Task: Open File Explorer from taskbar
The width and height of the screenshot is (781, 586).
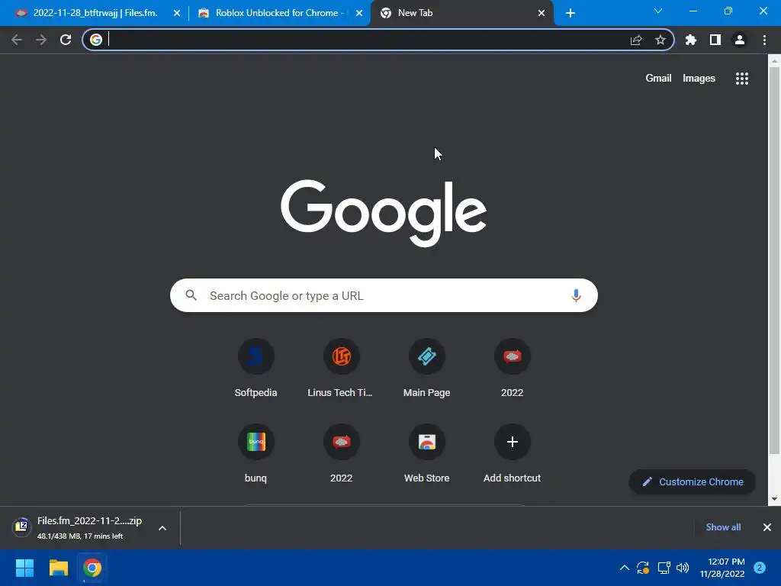Action: pos(58,568)
